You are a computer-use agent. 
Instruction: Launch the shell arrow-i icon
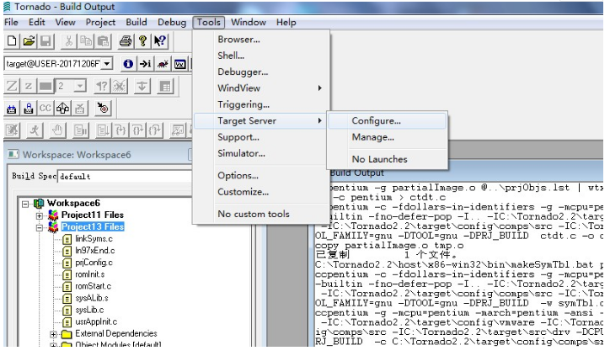[x=146, y=64]
